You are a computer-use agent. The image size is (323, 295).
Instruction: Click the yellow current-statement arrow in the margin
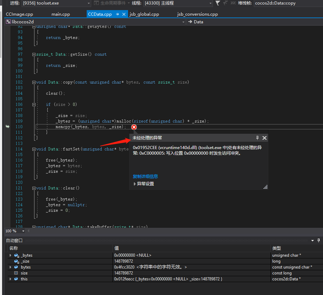coord(7,127)
